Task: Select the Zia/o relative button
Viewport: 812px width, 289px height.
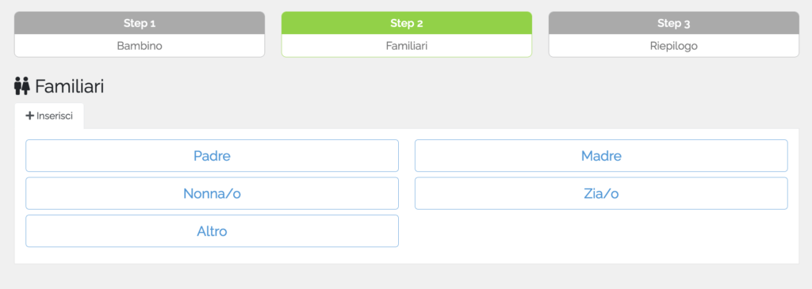Action: coord(601,193)
